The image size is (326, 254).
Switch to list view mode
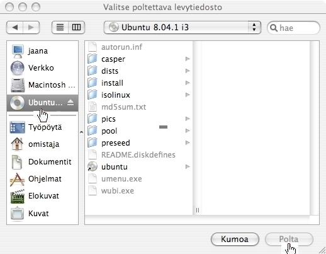(x=60, y=27)
